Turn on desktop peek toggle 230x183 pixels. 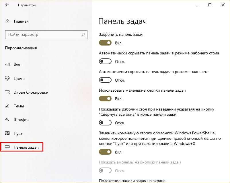point(105,123)
